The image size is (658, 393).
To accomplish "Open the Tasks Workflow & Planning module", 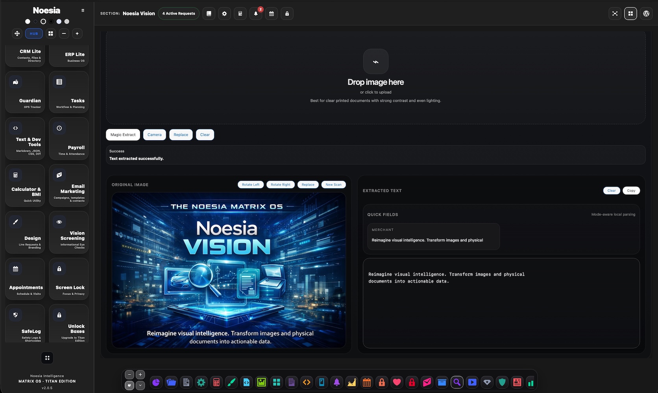I will tap(69, 92).
